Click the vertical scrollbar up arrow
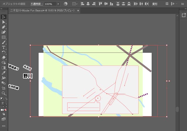Screen dimensions: 187x131 (x=177, y=15)
